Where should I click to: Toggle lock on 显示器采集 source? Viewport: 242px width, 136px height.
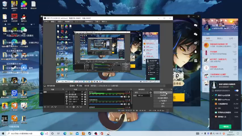[85, 94]
